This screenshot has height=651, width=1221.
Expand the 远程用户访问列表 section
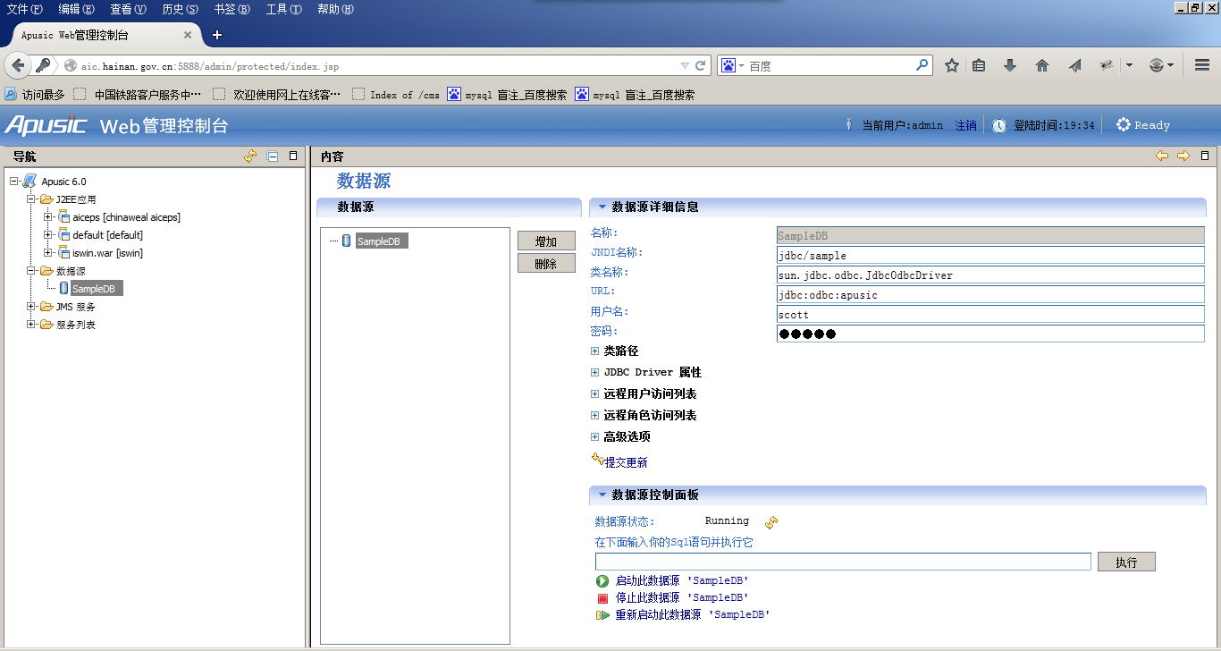(x=594, y=394)
